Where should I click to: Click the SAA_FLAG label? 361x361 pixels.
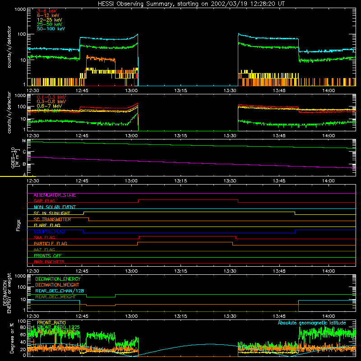point(44,238)
